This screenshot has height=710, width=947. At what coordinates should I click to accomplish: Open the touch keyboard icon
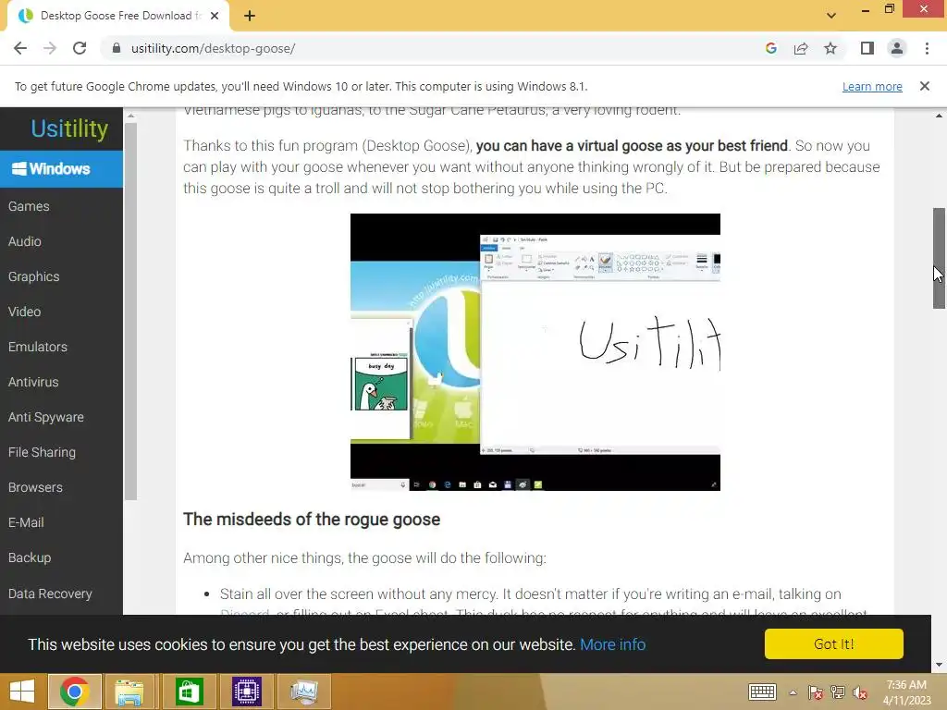pos(762,692)
